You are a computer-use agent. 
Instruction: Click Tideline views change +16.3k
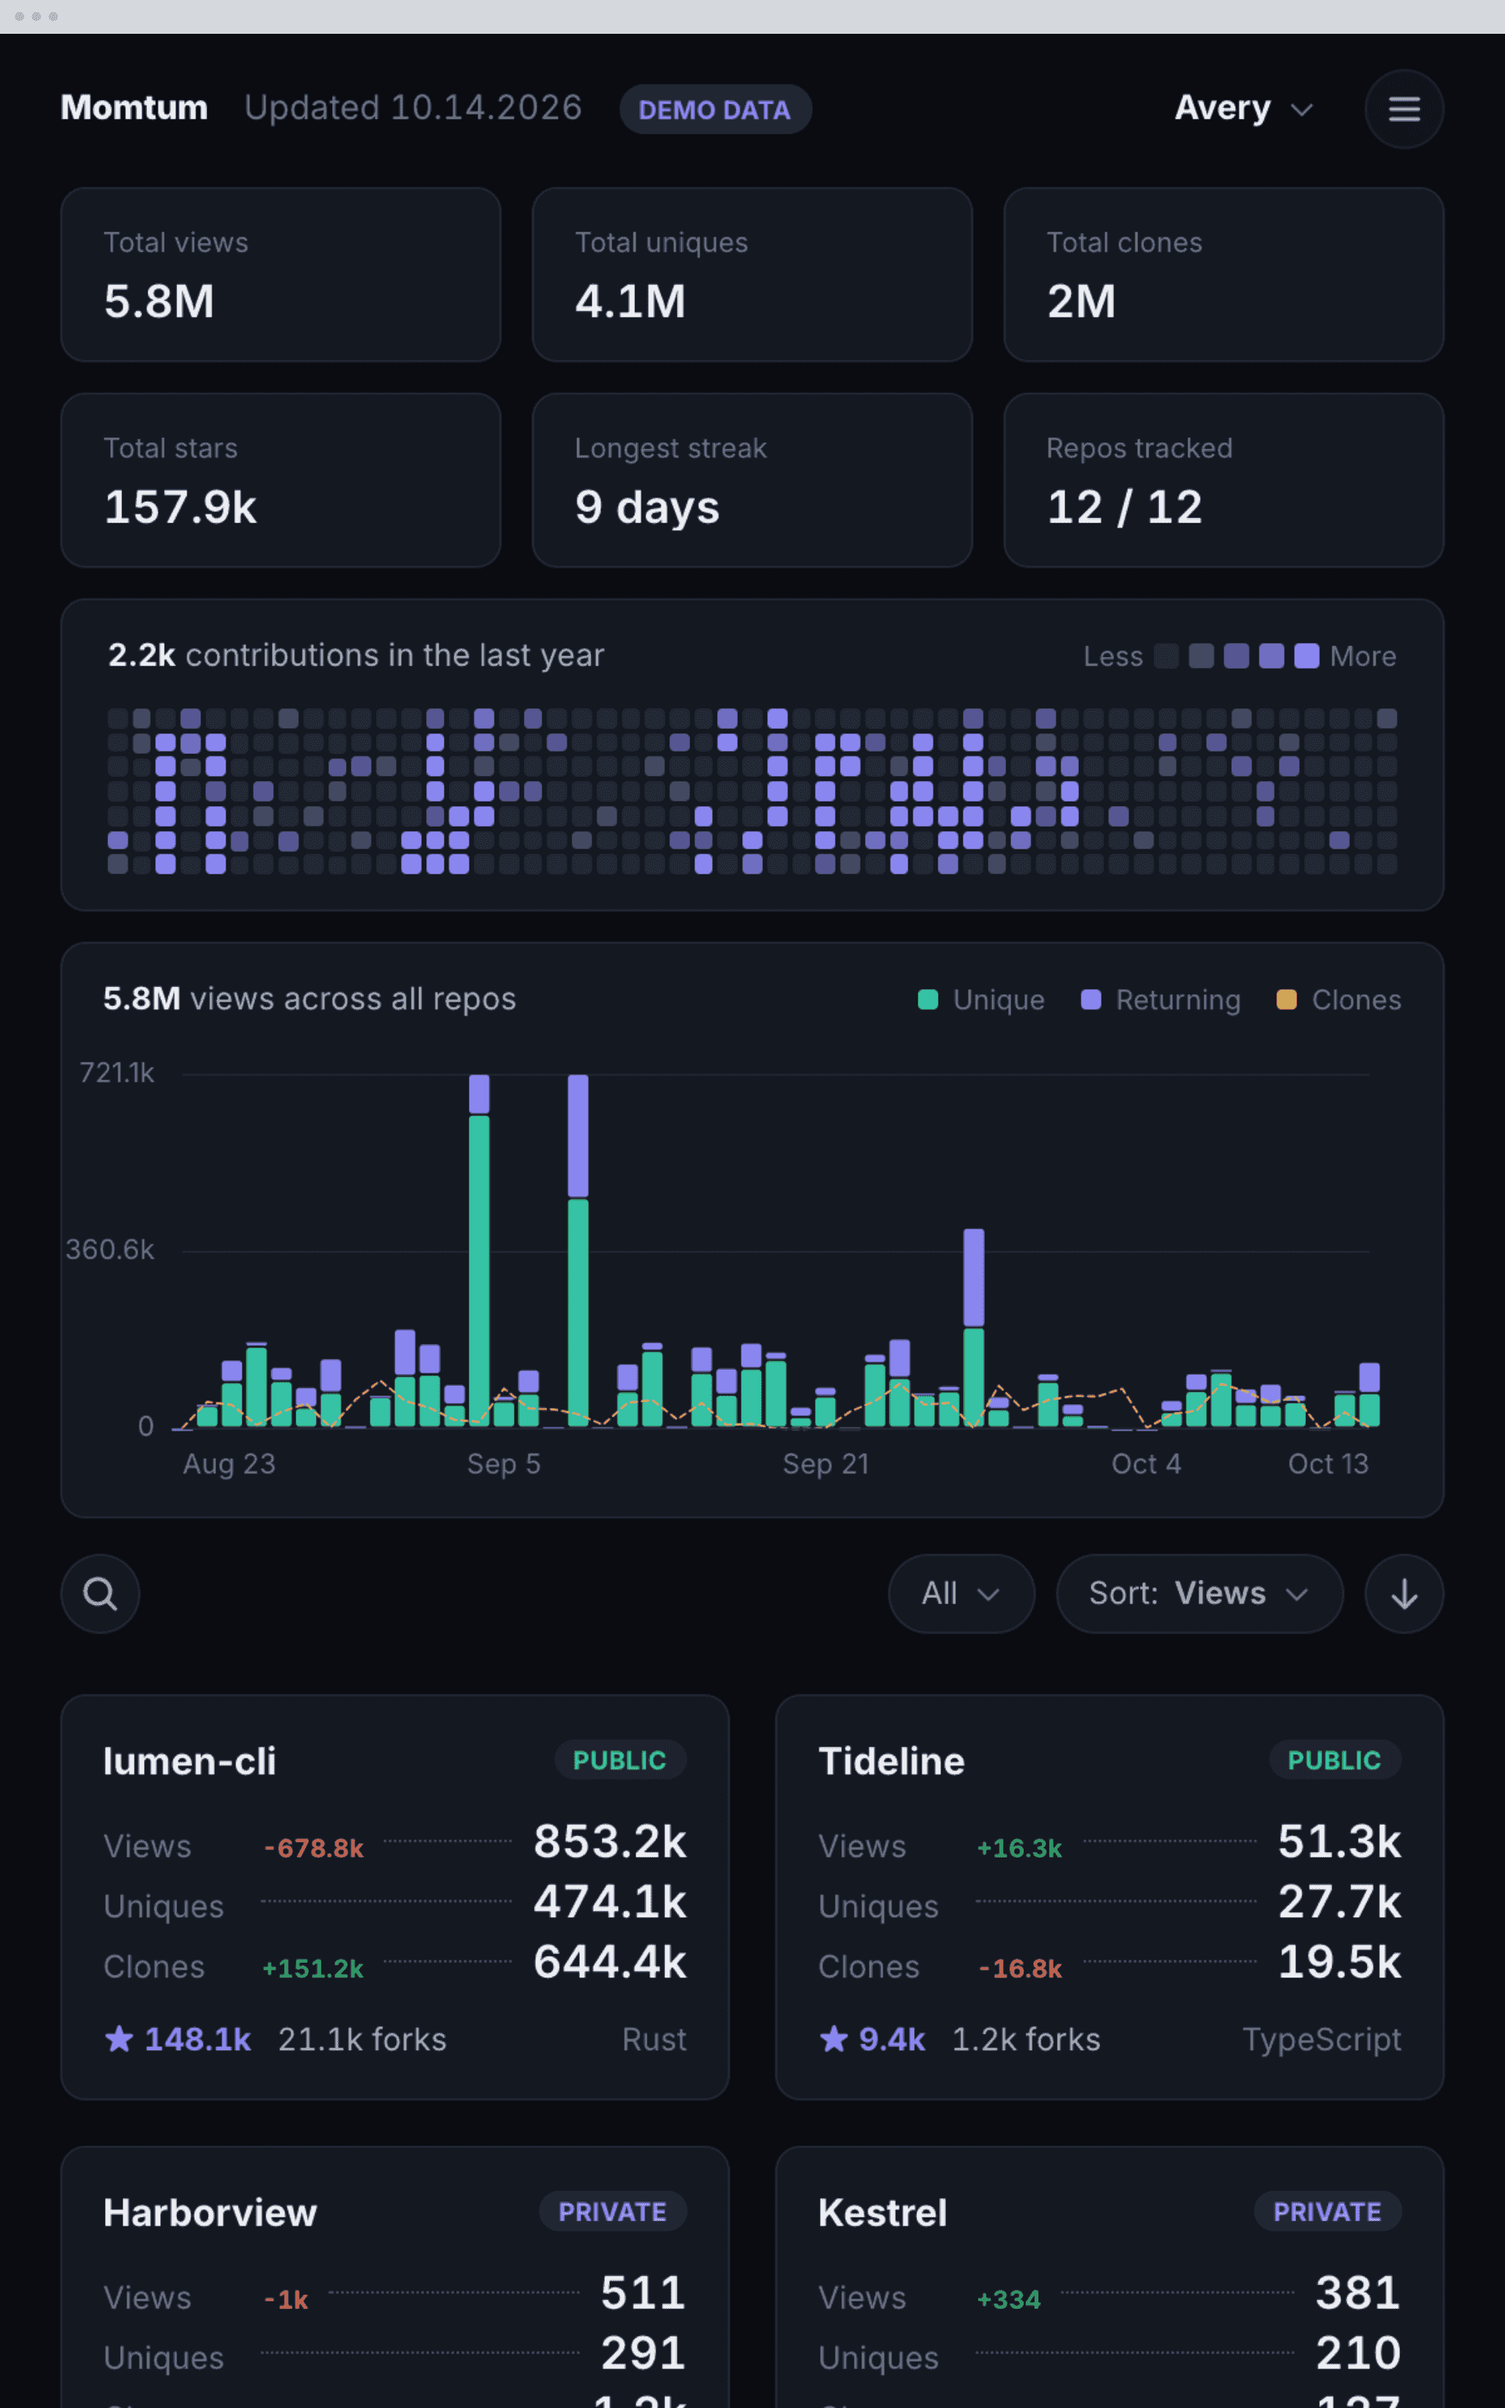click(1019, 1848)
